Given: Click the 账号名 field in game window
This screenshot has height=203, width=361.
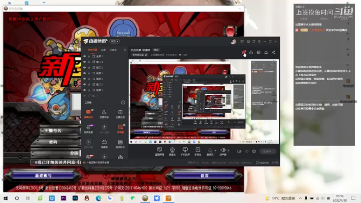Looking at the screenshot, I should (60, 130).
